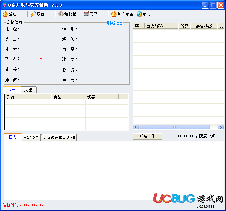The height and width of the screenshot is (211, 226).
Task: Click the 武器 column header in weapons table
Action: click(28, 97)
